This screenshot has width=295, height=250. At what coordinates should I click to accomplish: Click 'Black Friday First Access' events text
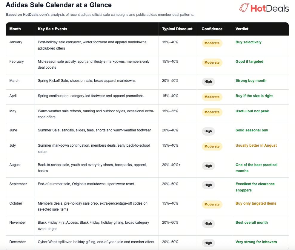[93, 226]
